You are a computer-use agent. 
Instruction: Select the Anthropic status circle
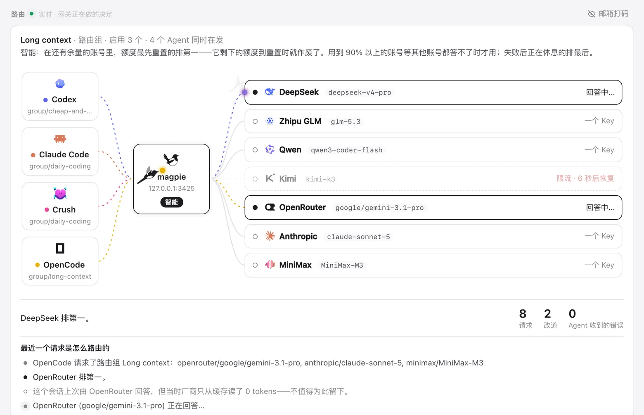[255, 237]
